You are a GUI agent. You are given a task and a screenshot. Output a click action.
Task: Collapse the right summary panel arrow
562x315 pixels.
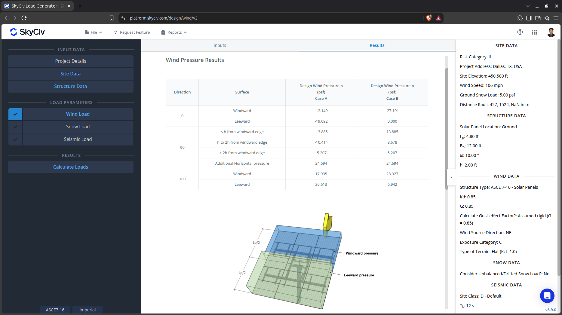click(x=451, y=178)
